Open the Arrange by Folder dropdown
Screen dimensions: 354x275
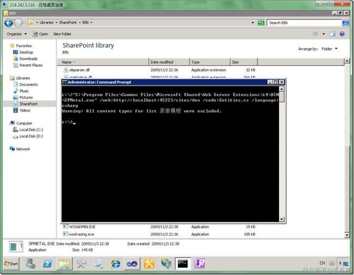point(329,49)
